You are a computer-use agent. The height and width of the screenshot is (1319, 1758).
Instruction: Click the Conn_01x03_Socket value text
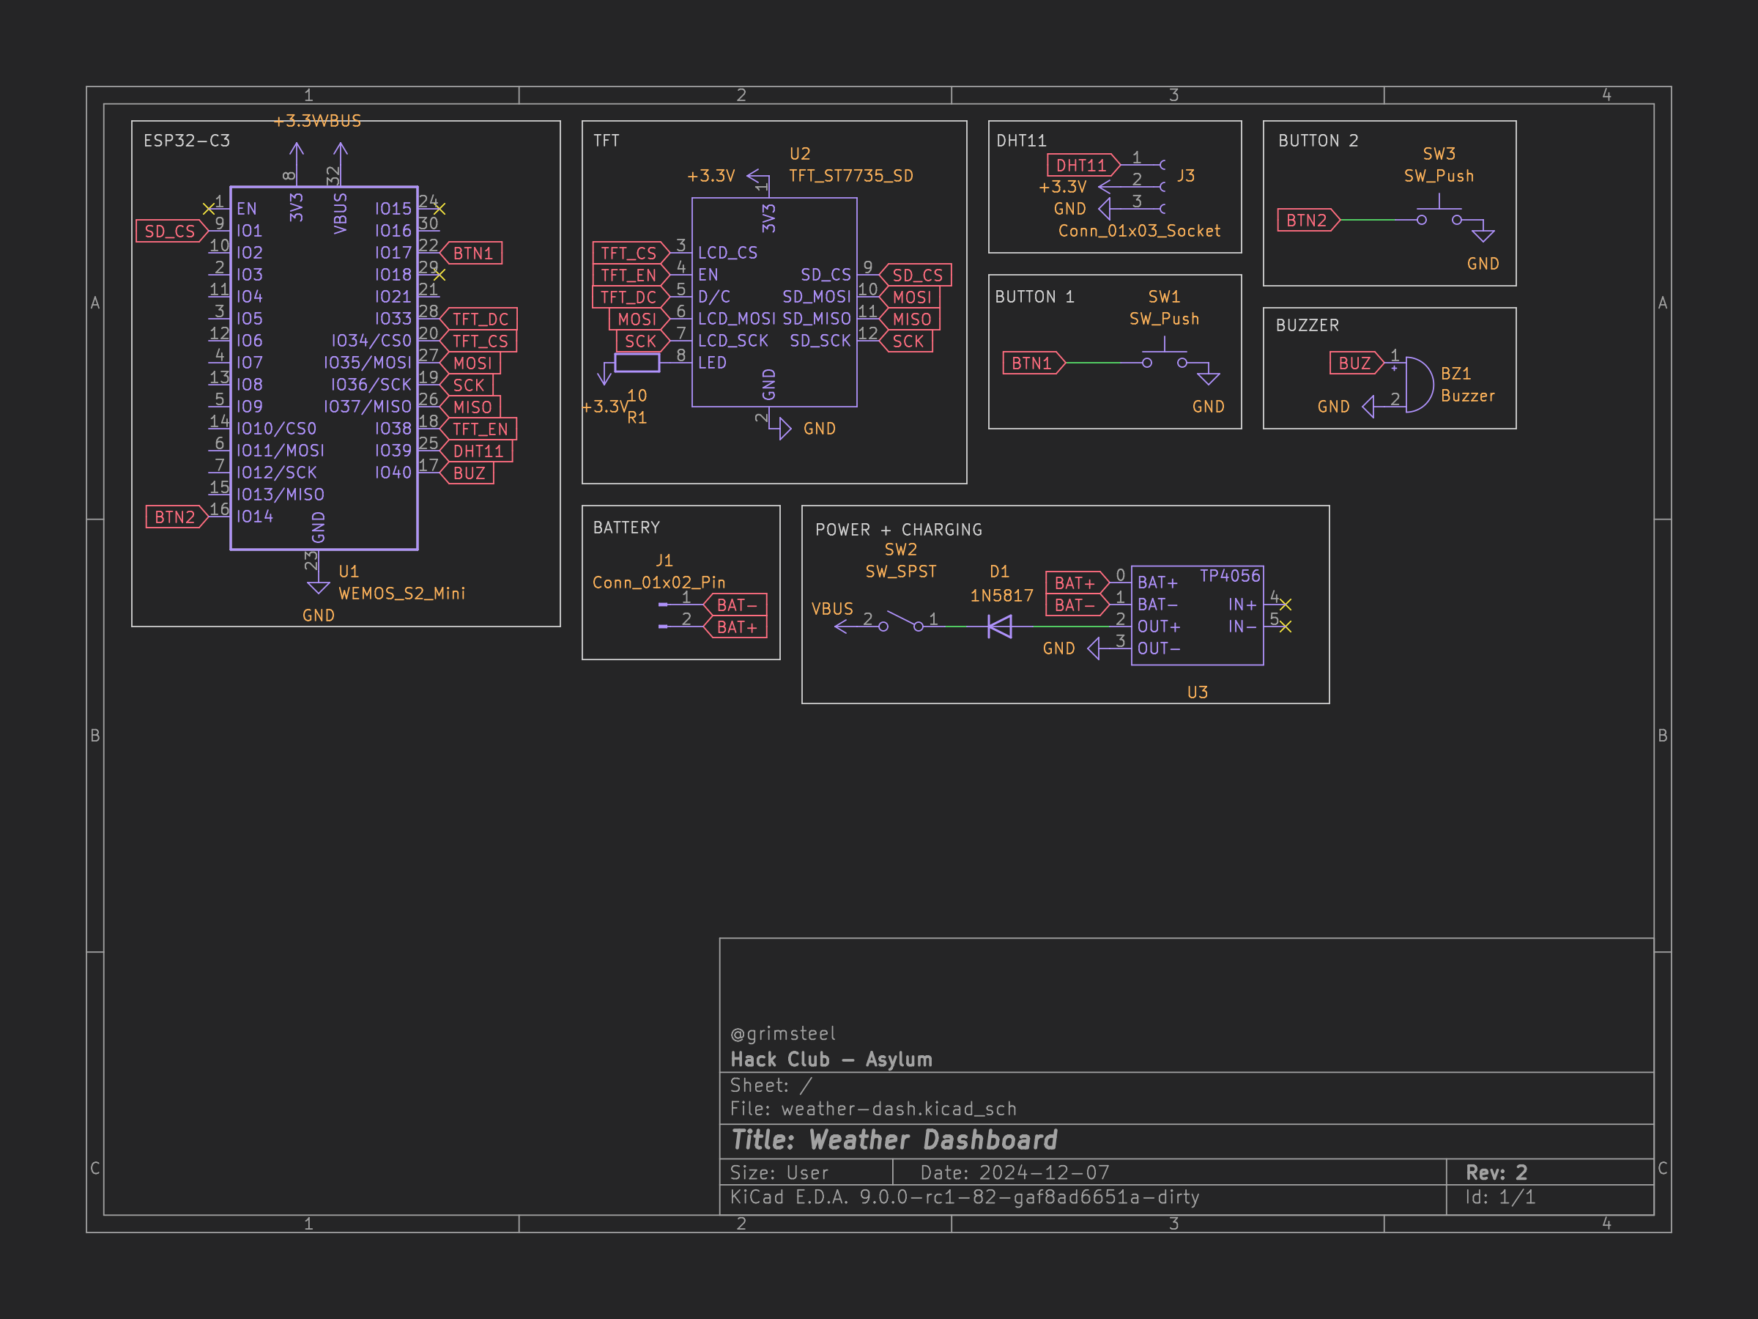pyautogui.click(x=1140, y=232)
